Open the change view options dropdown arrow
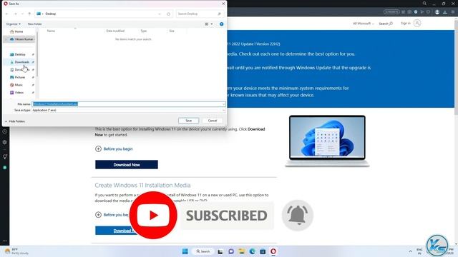The image size is (458, 257). (212, 24)
